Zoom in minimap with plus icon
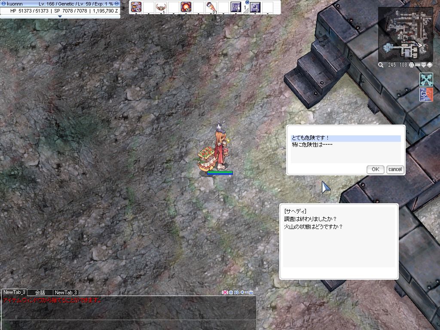 point(411,65)
